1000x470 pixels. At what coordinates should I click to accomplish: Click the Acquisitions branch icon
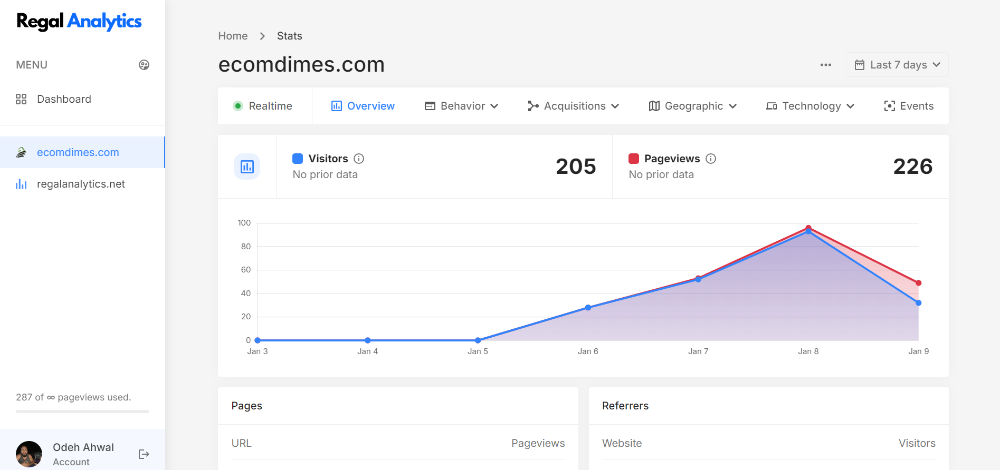[533, 106]
